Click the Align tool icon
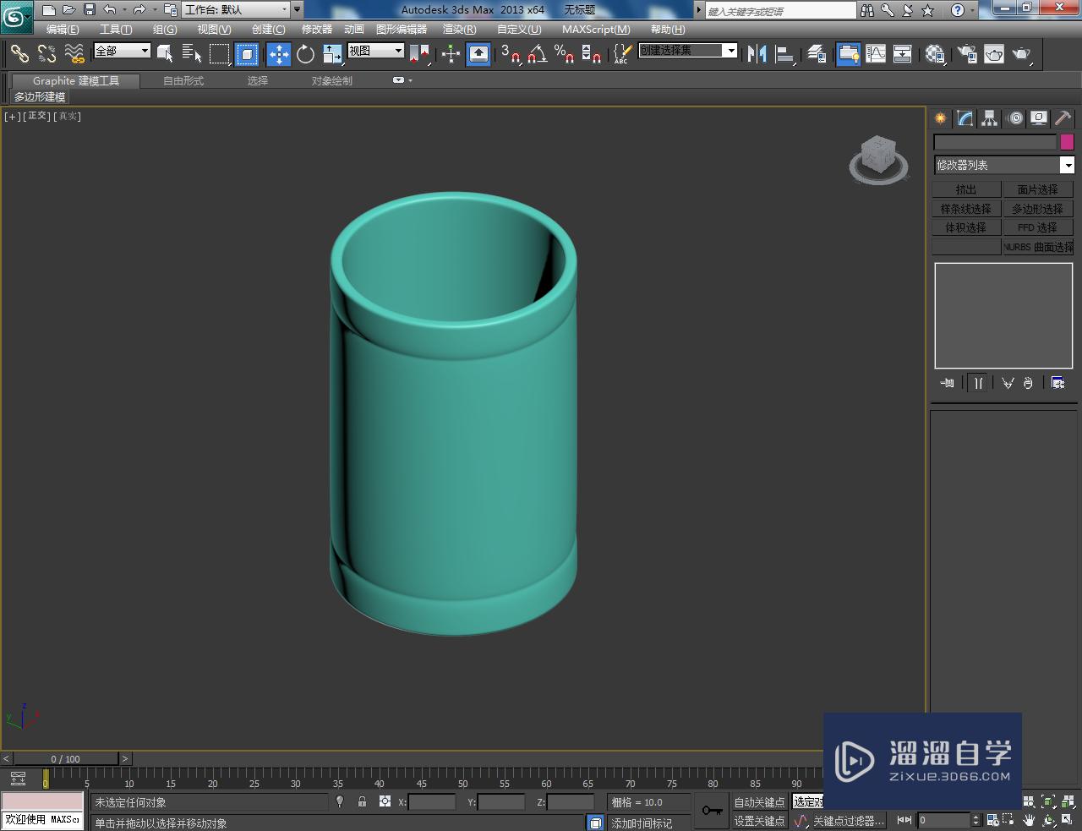1082x831 pixels. (784, 53)
